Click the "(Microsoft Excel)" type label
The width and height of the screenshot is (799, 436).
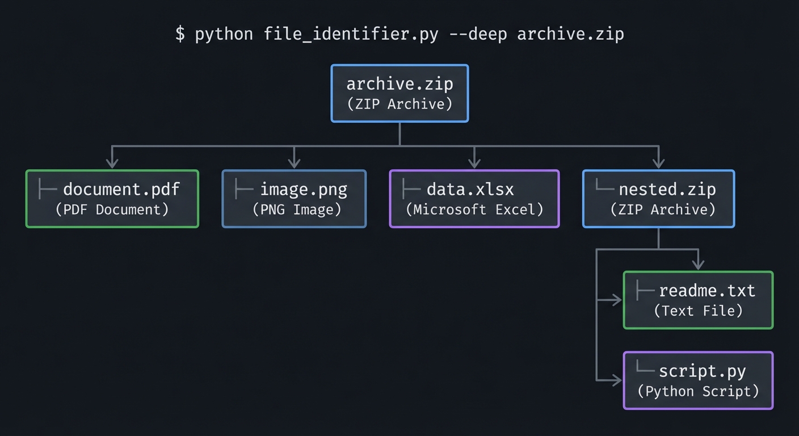[x=474, y=209]
